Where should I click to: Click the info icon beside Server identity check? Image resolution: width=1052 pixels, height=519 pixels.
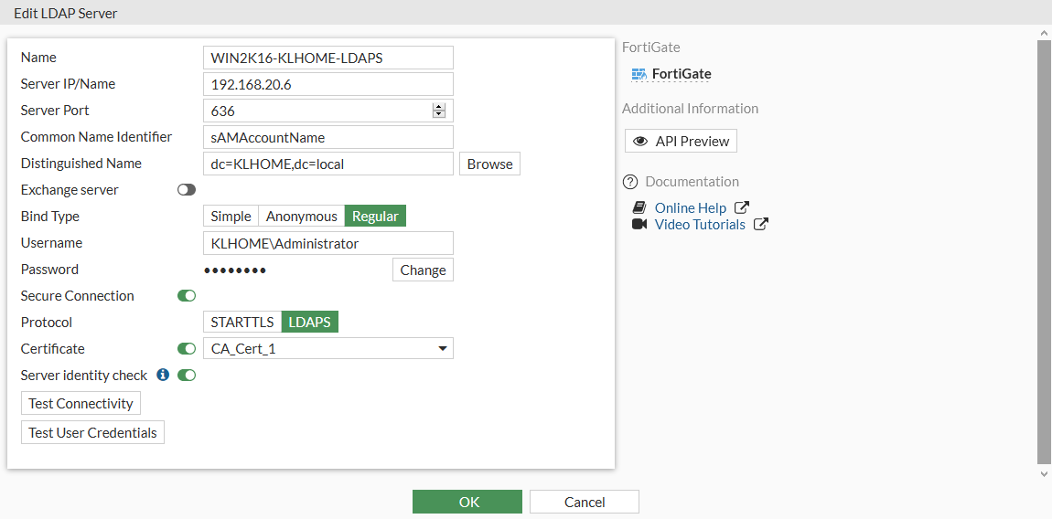coord(163,375)
